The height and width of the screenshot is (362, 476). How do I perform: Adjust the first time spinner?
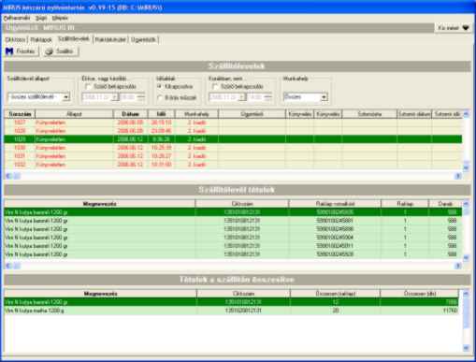(x=141, y=97)
